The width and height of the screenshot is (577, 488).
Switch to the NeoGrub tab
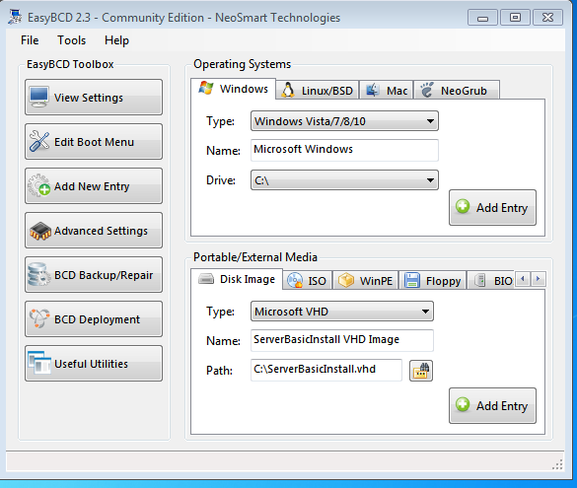pos(457,90)
